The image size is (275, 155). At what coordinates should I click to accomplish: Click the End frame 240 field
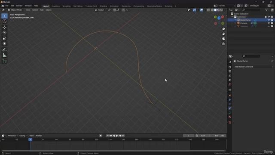click(x=219, y=136)
